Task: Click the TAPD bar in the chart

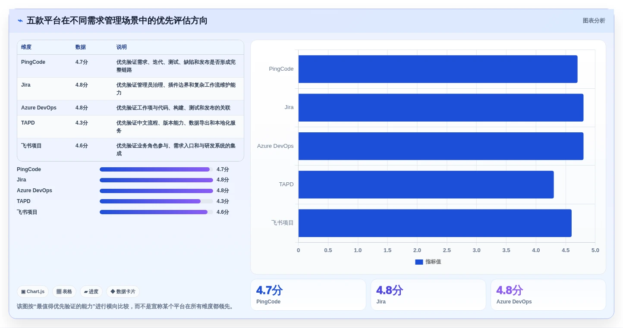Action: tap(426, 184)
